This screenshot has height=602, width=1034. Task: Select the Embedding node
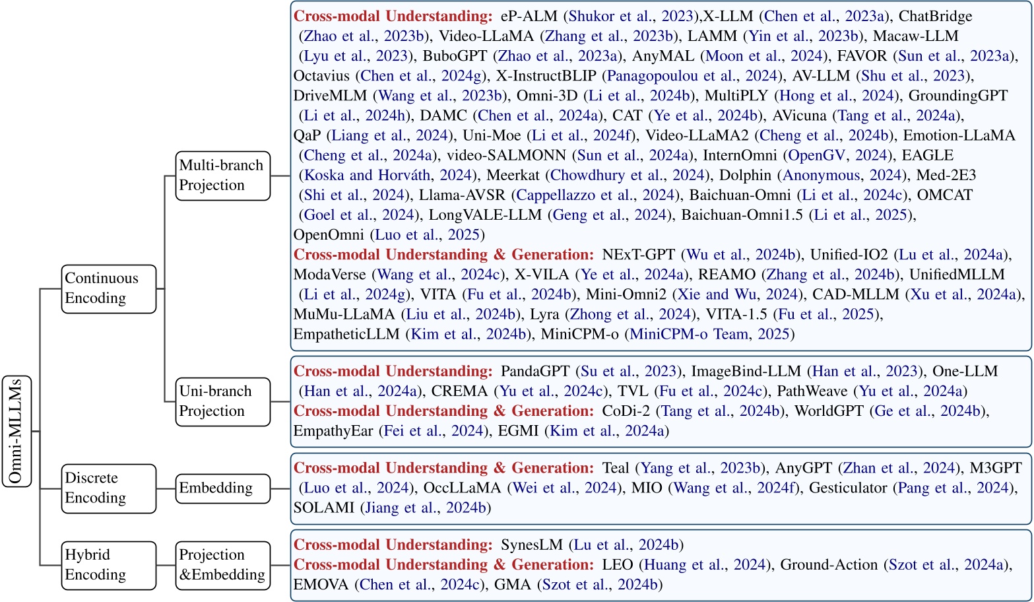point(222,488)
